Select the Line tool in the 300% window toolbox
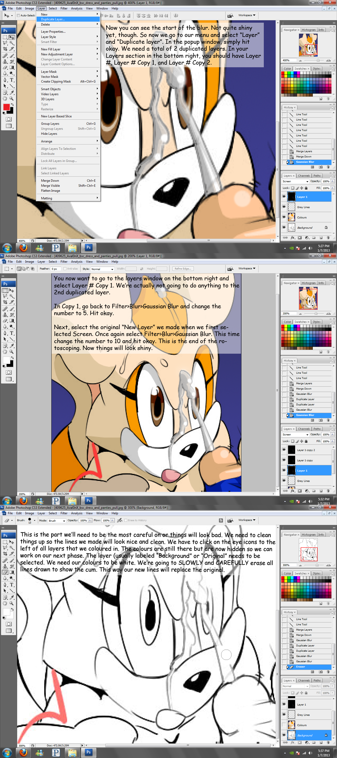The image size is (337, 758). tap(12, 591)
